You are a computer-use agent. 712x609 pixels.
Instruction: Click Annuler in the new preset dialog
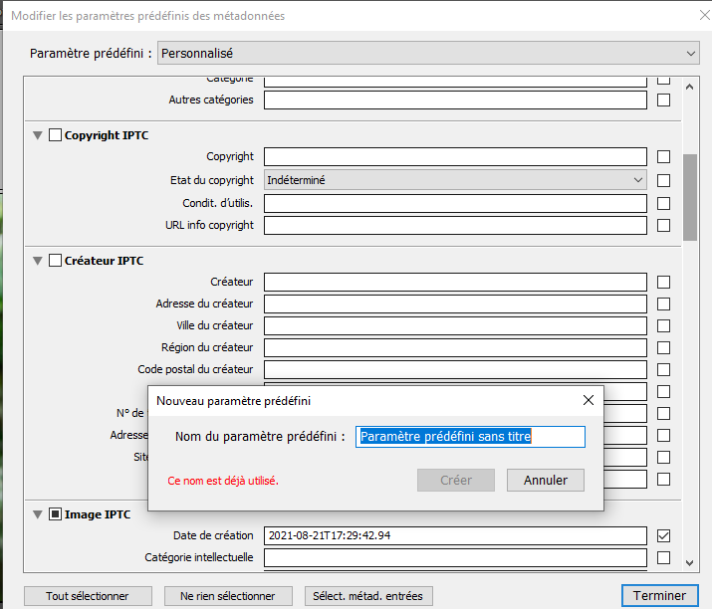pyautogui.click(x=545, y=480)
